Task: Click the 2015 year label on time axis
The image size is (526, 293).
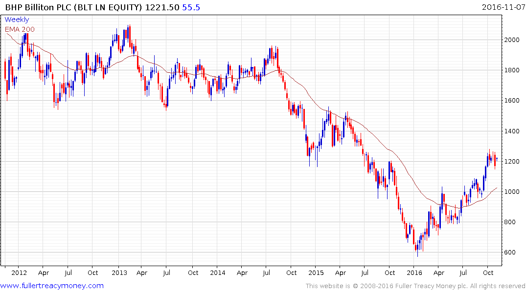Action: point(316,272)
